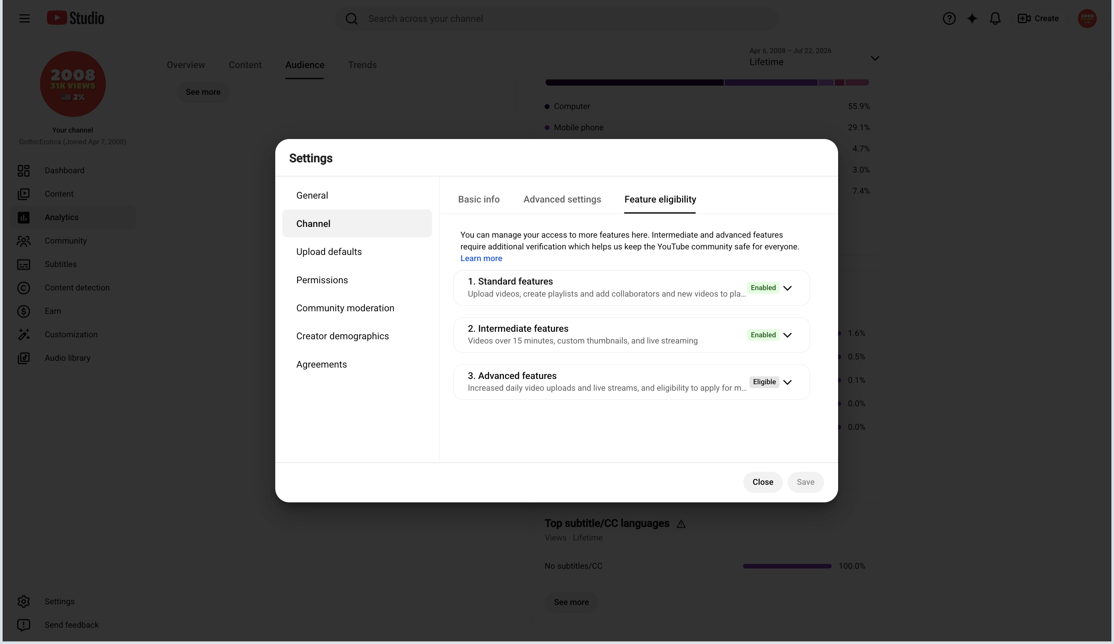
Task: Close the Settings dialog with Close button
Action: [763, 482]
